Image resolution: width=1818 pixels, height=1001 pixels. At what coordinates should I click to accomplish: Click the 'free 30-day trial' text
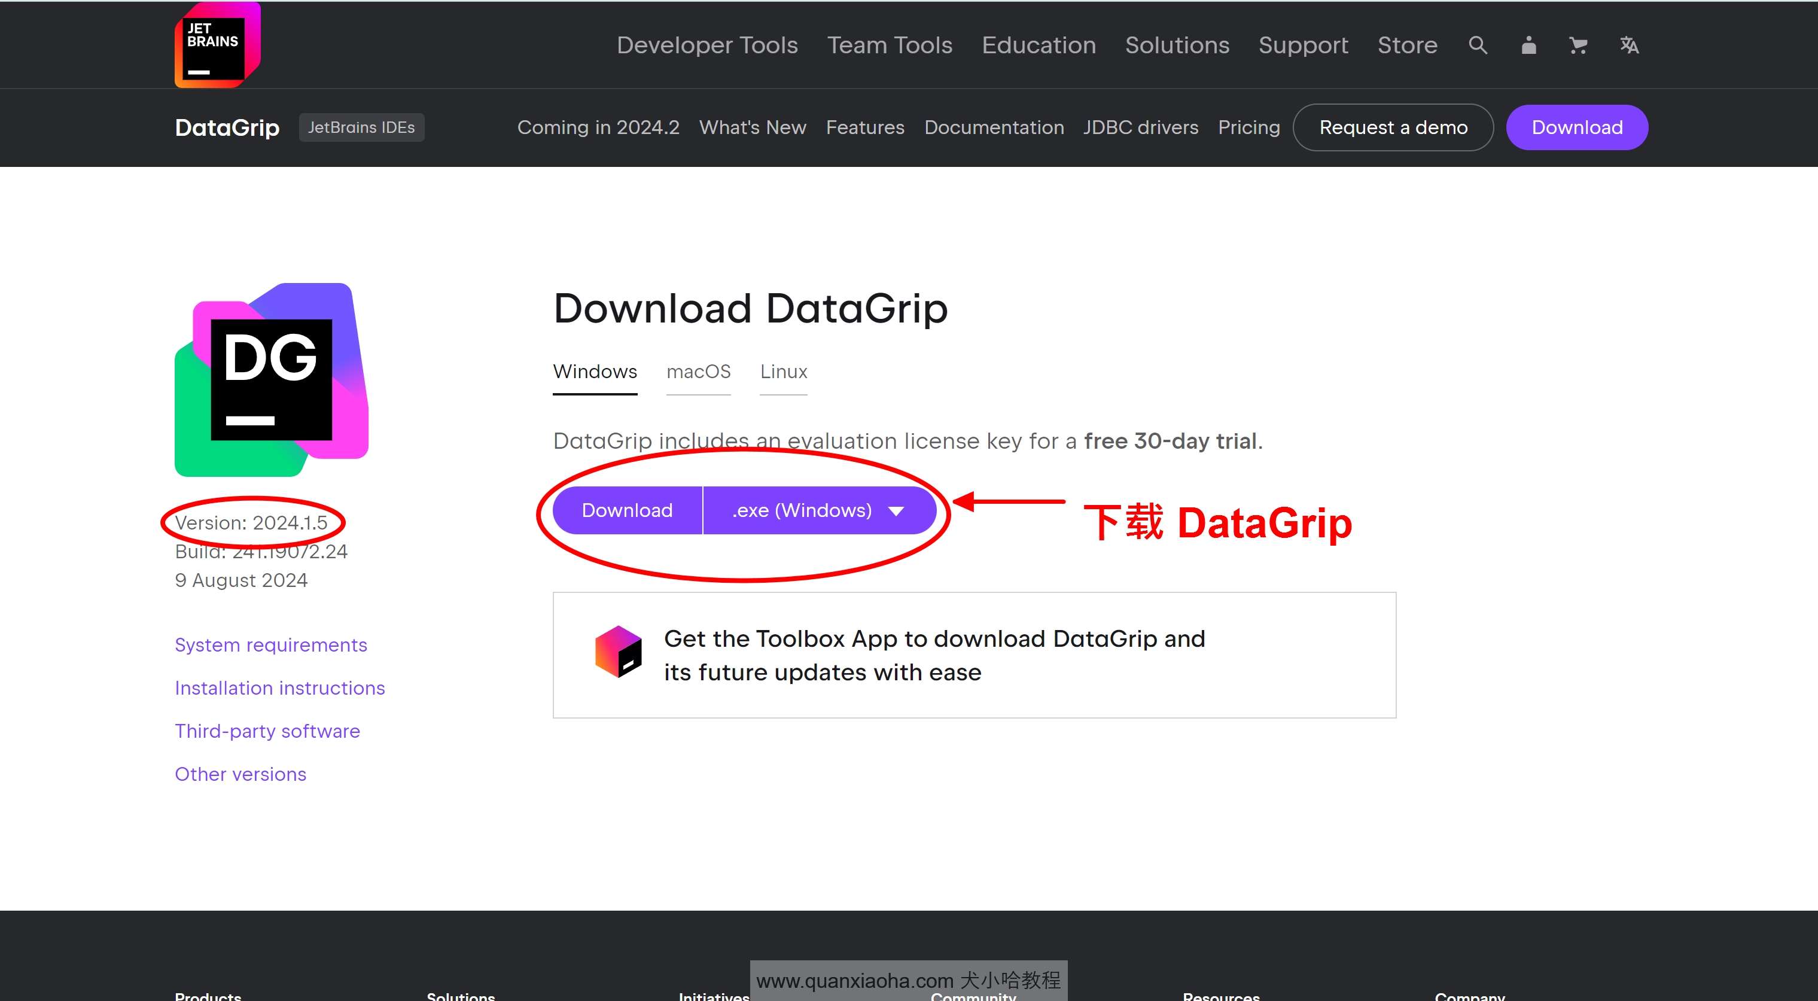tap(1171, 441)
